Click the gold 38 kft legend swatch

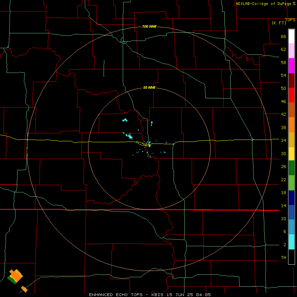click(x=291, y=140)
